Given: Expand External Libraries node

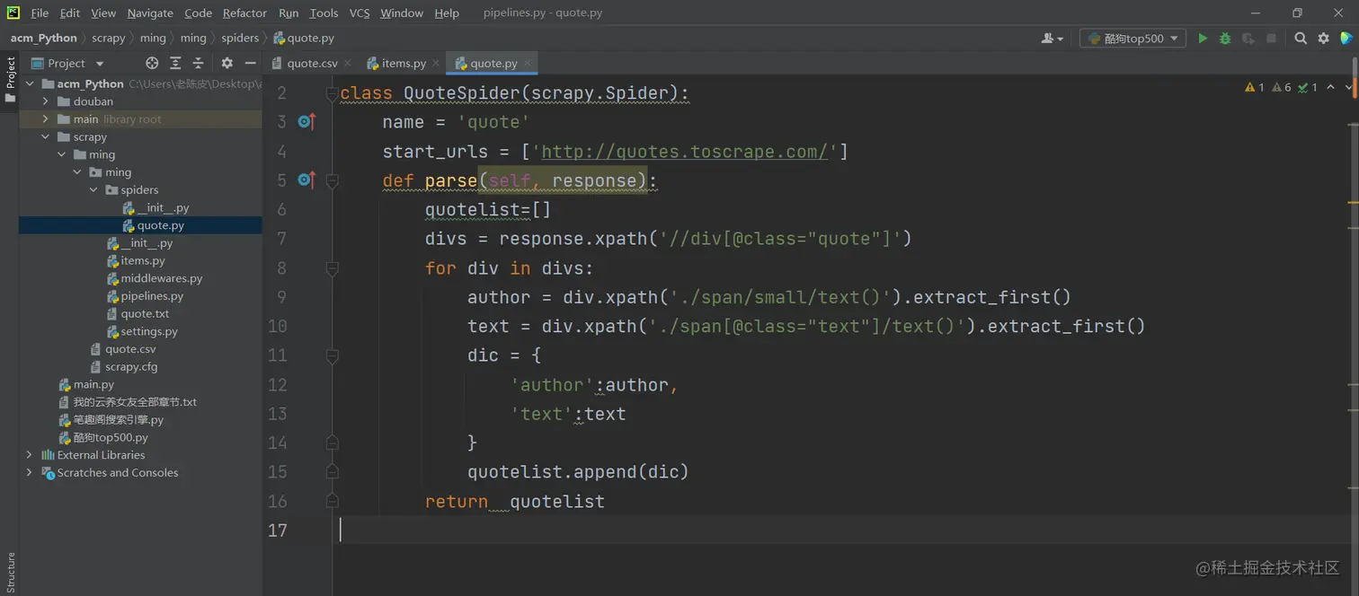Looking at the screenshot, I should [x=30, y=455].
